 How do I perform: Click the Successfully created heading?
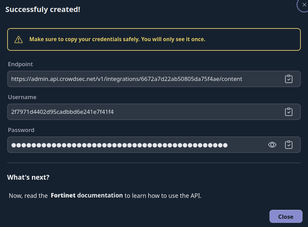[x=43, y=9]
